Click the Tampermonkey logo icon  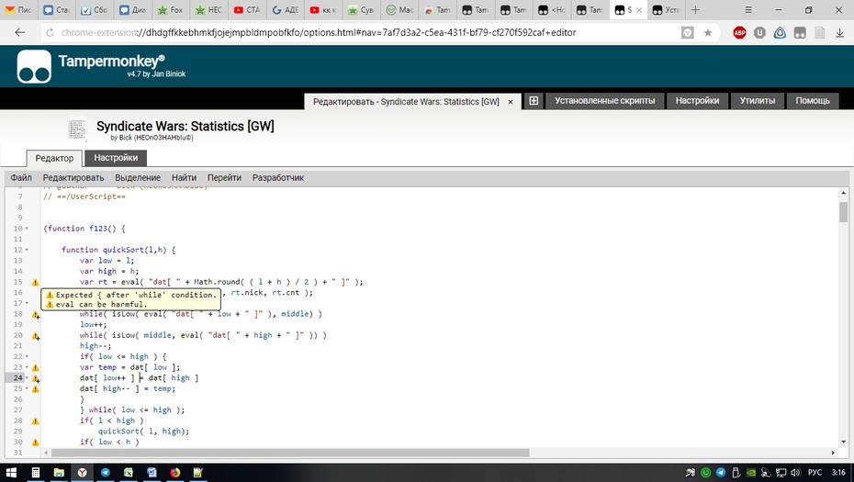tap(34, 66)
